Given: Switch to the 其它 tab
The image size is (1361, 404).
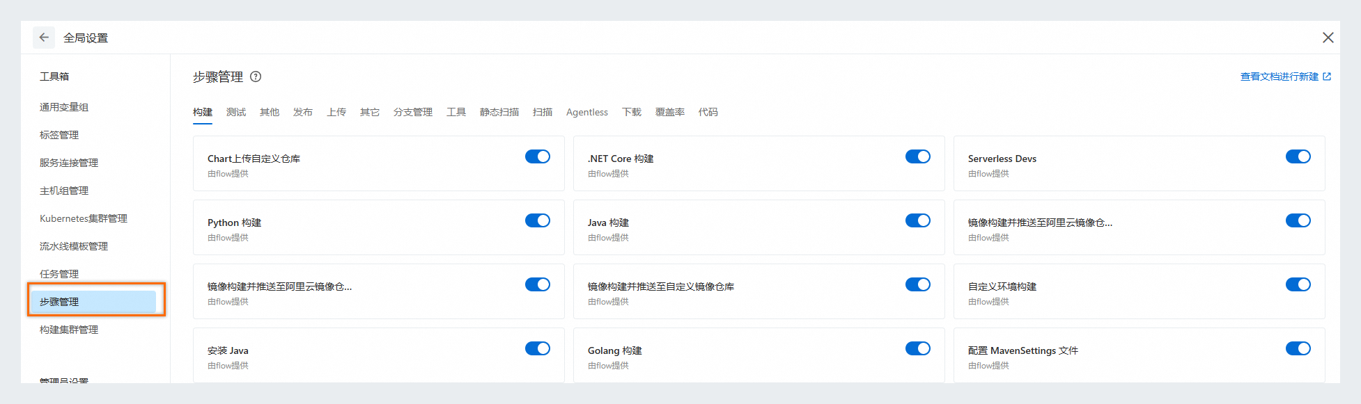Looking at the screenshot, I should coord(370,112).
